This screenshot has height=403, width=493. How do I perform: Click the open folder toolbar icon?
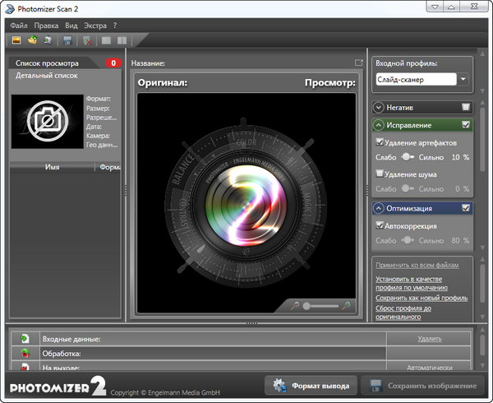pos(32,40)
